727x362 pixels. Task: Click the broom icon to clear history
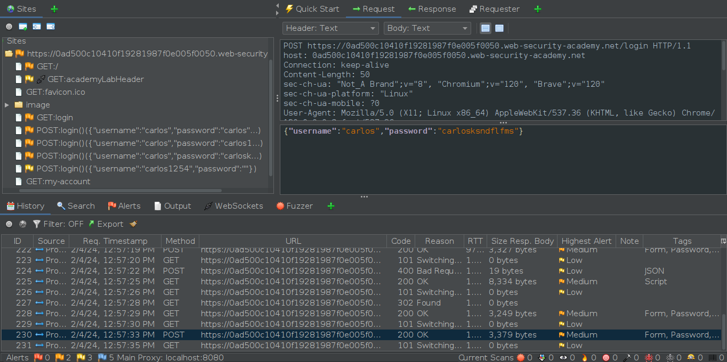(x=133, y=224)
